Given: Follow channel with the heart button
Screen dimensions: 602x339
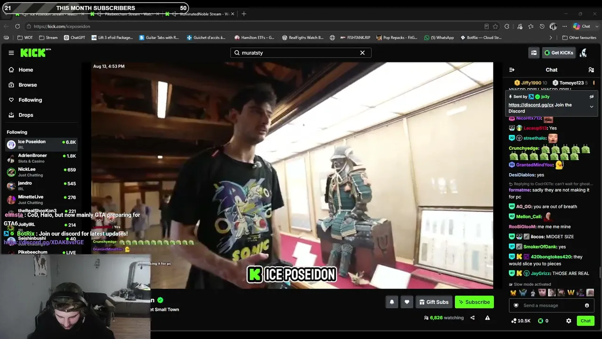Looking at the screenshot, I should click(407, 302).
